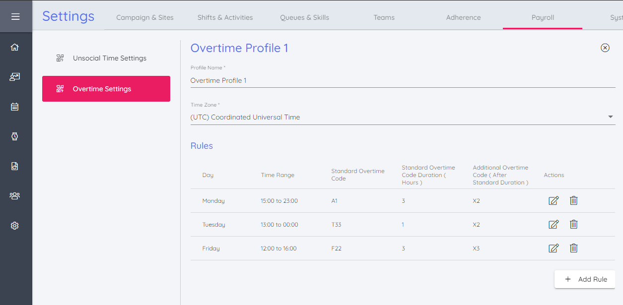The height and width of the screenshot is (305, 623).
Task: Switch to the Shifts & Activities tab
Action: click(225, 17)
